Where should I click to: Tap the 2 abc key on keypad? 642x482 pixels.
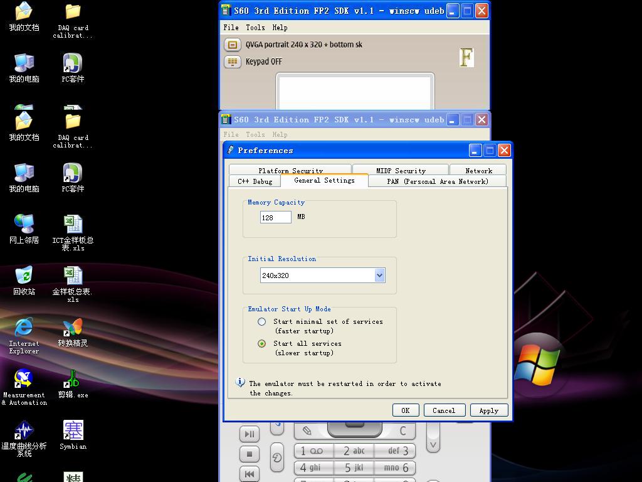354,451
